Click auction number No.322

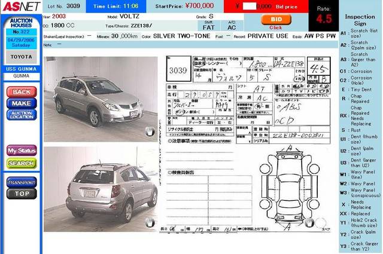pyautogui.click(x=22, y=32)
